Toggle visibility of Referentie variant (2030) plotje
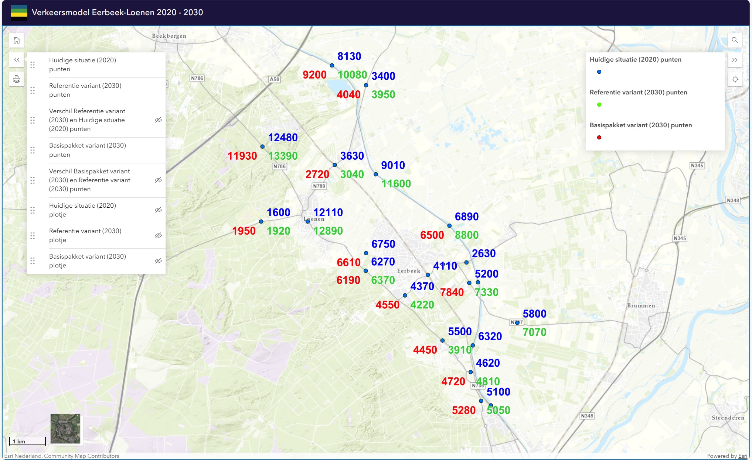 pos(158,235)
